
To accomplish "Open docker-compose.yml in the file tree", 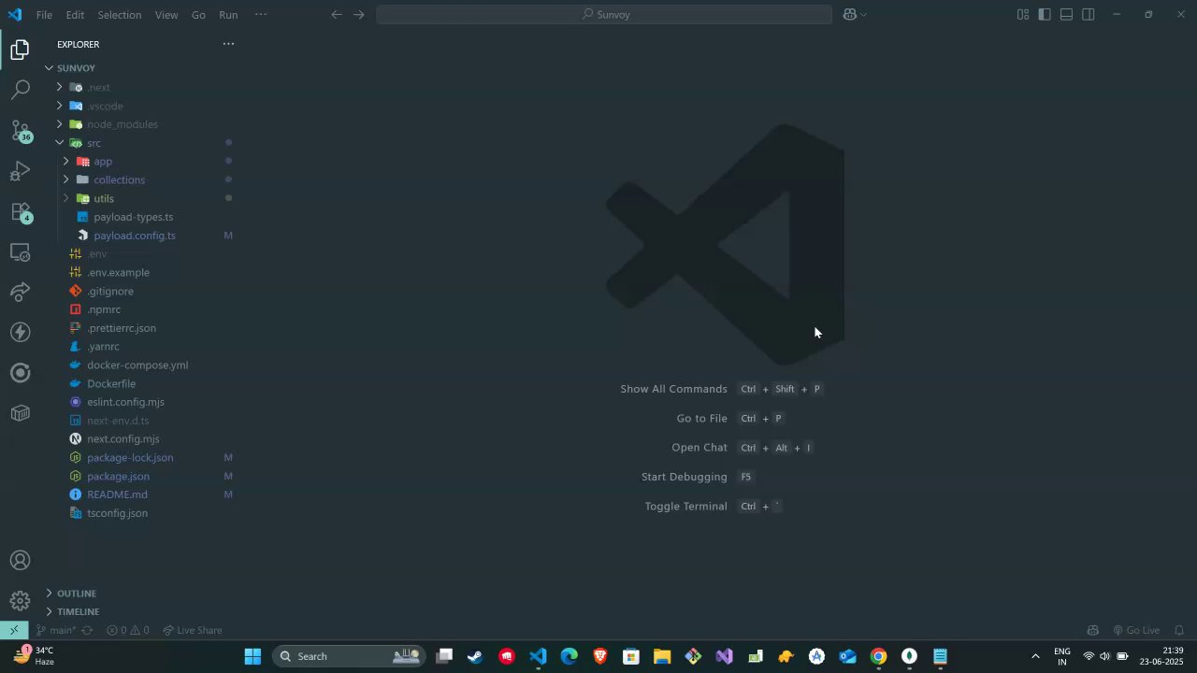I will 137,365.
